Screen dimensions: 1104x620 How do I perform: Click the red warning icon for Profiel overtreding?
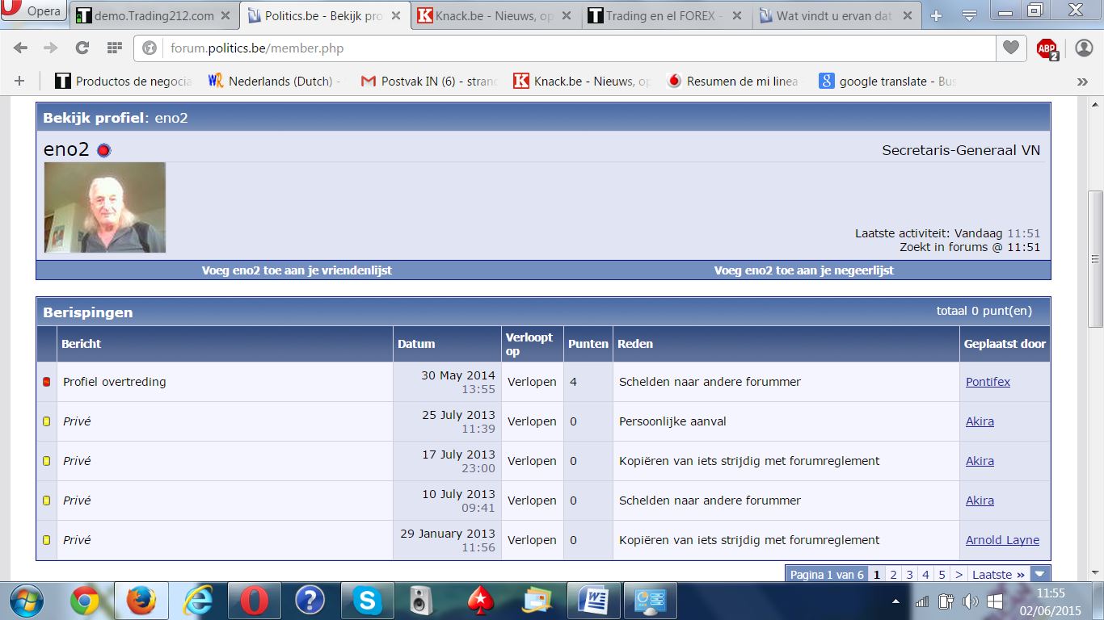[46, 382]
